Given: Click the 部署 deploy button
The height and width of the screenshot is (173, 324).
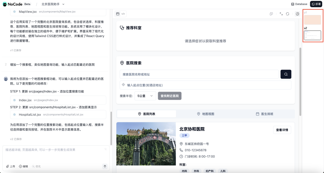Looking at the screenshot, I should (x=316, y=4).
